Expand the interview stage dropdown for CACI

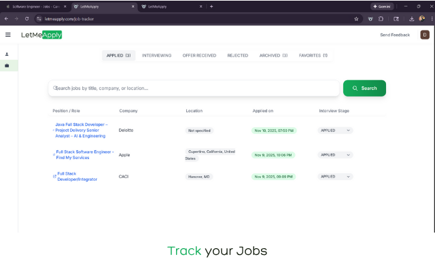[335, 177]
